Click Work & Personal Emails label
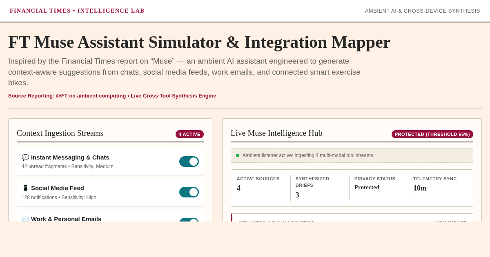The image size is (490, 257). point(66,219)
